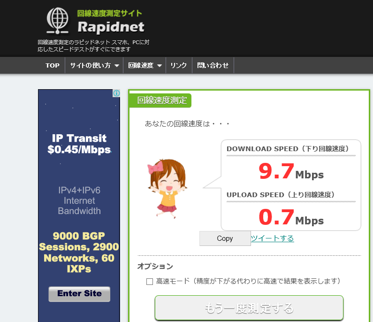Image resolution: width=373 pixels, height=322 pixels.
Task: Click the IPv4+IPv6 Internet Bandwidth ad text
Action: [79, 200]
